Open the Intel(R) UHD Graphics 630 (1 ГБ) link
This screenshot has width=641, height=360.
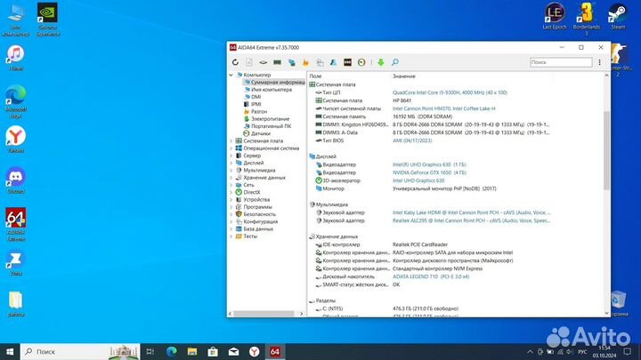(429, 164)
